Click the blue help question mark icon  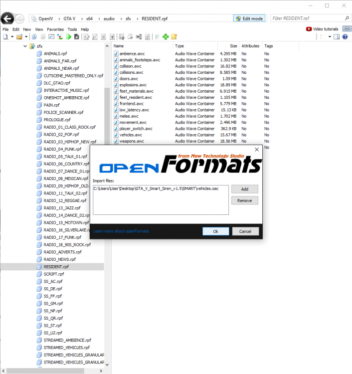pyautogui.click(x=345, y=37)
